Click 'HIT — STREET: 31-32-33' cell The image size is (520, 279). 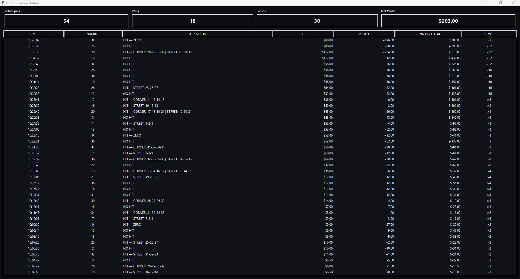click(141, 254)
